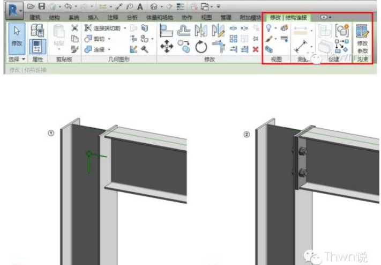This screenshot has width=381, height=265.
Task: Click the Override Graphics paintbrush icon
Action: click(x=269, y=39)
